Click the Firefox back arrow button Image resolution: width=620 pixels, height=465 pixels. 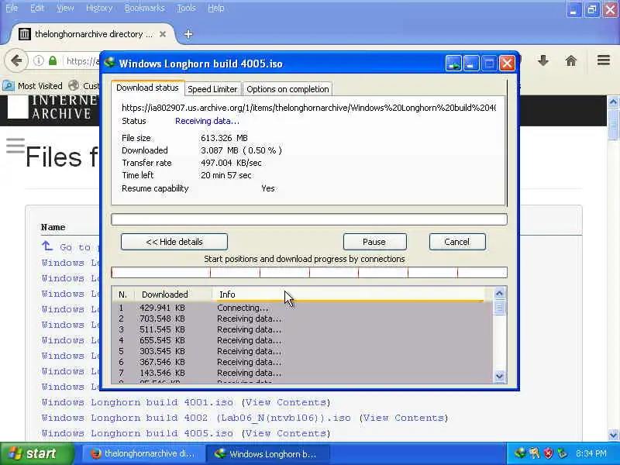tap(16, 61)
